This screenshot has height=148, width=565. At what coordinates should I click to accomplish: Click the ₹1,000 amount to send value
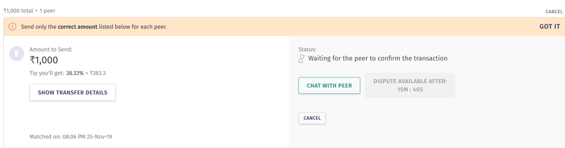44,60
